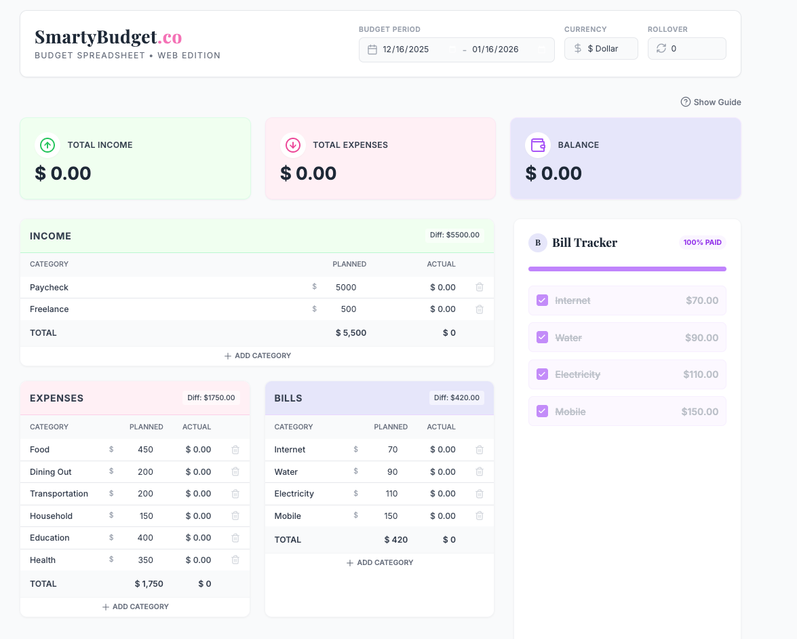Open the Currency dollar selector
Viewport: 797px width, 639px height.
[x=602, y=49]
